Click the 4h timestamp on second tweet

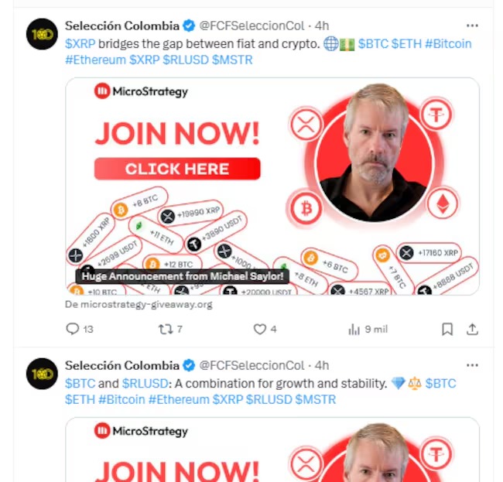click(322, 365)
